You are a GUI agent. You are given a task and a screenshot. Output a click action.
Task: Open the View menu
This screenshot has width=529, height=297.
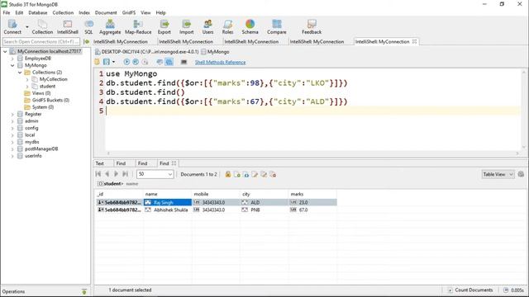coord(145,12)
